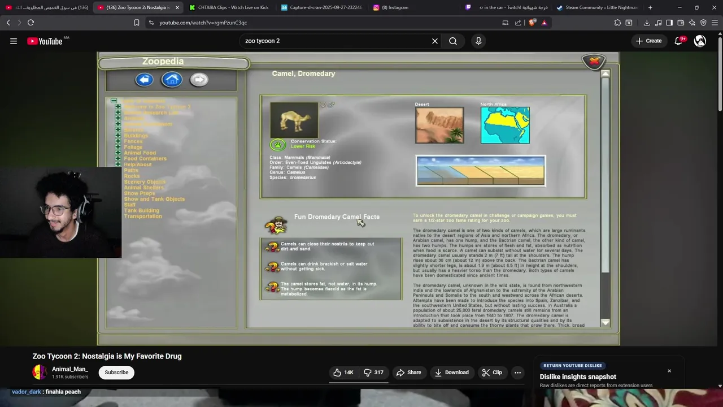Select Scenery Objects in the Zoopedia list

pyautogui.click(x=145, y=182)
